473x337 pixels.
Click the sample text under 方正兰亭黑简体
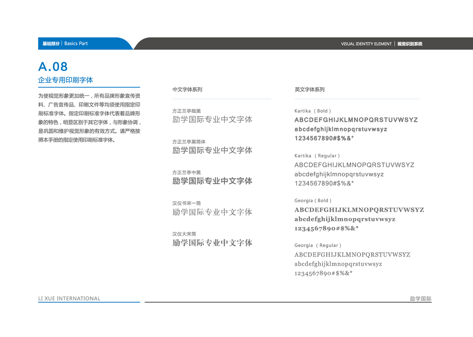[212, 151]
